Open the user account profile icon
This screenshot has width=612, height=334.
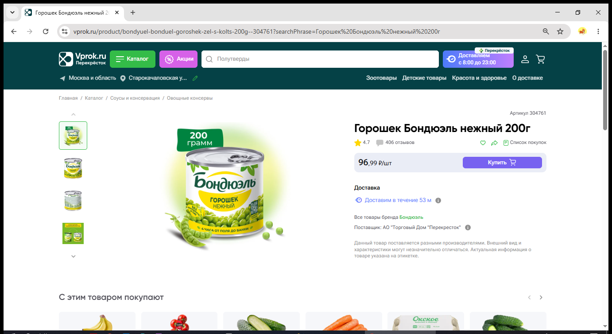(x=525, y=59)
